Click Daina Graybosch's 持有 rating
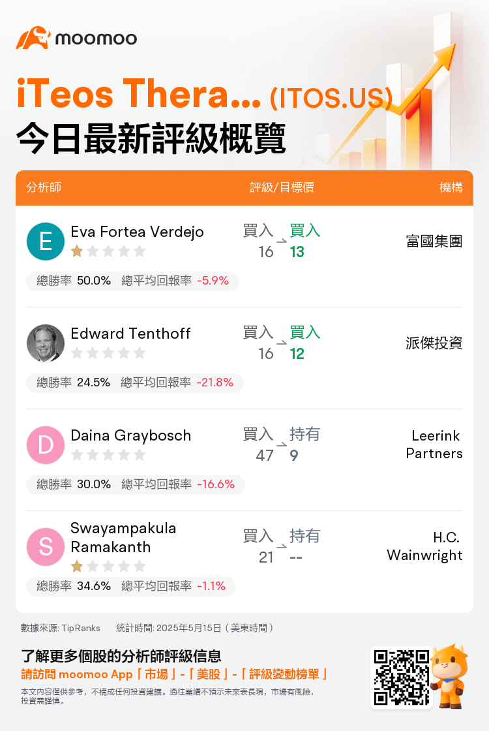This screenshot has width=489, height=731. 304,434
